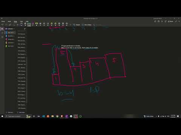Open the purple OneNote taskbar icon
This screenshot has height=135, width=181.
66,116
